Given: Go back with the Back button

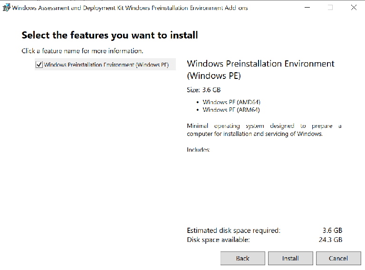Looking at the screenshot, I should (242, 259).
